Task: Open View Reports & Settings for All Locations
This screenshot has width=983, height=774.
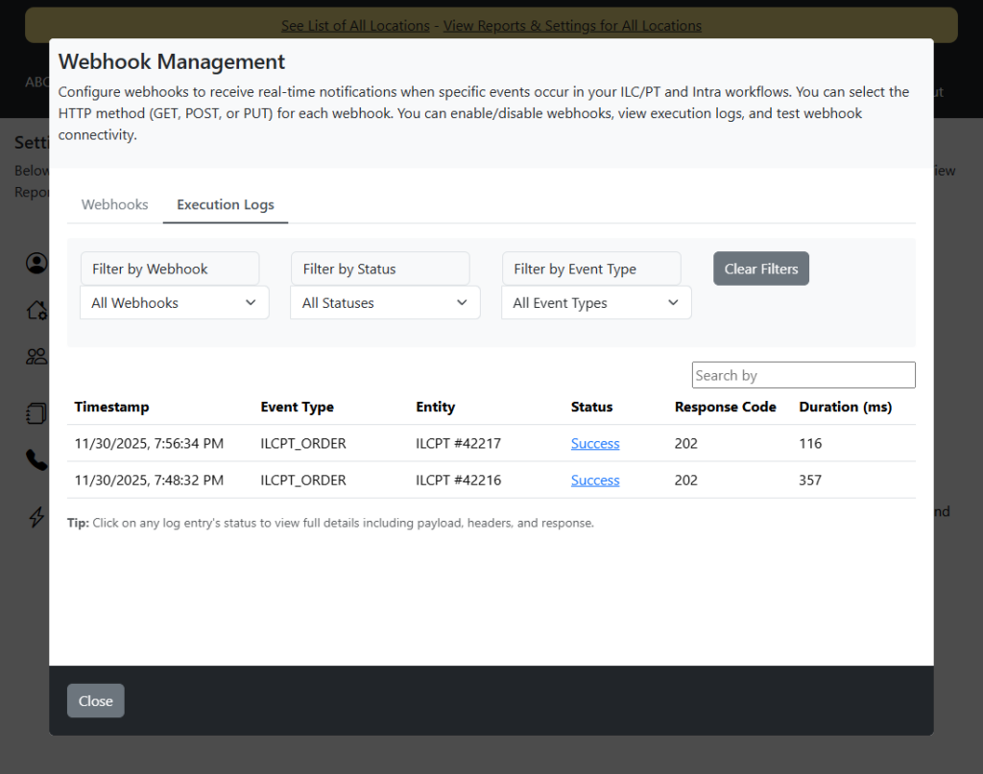Action: pyautogui.click(x=572, y=26)
